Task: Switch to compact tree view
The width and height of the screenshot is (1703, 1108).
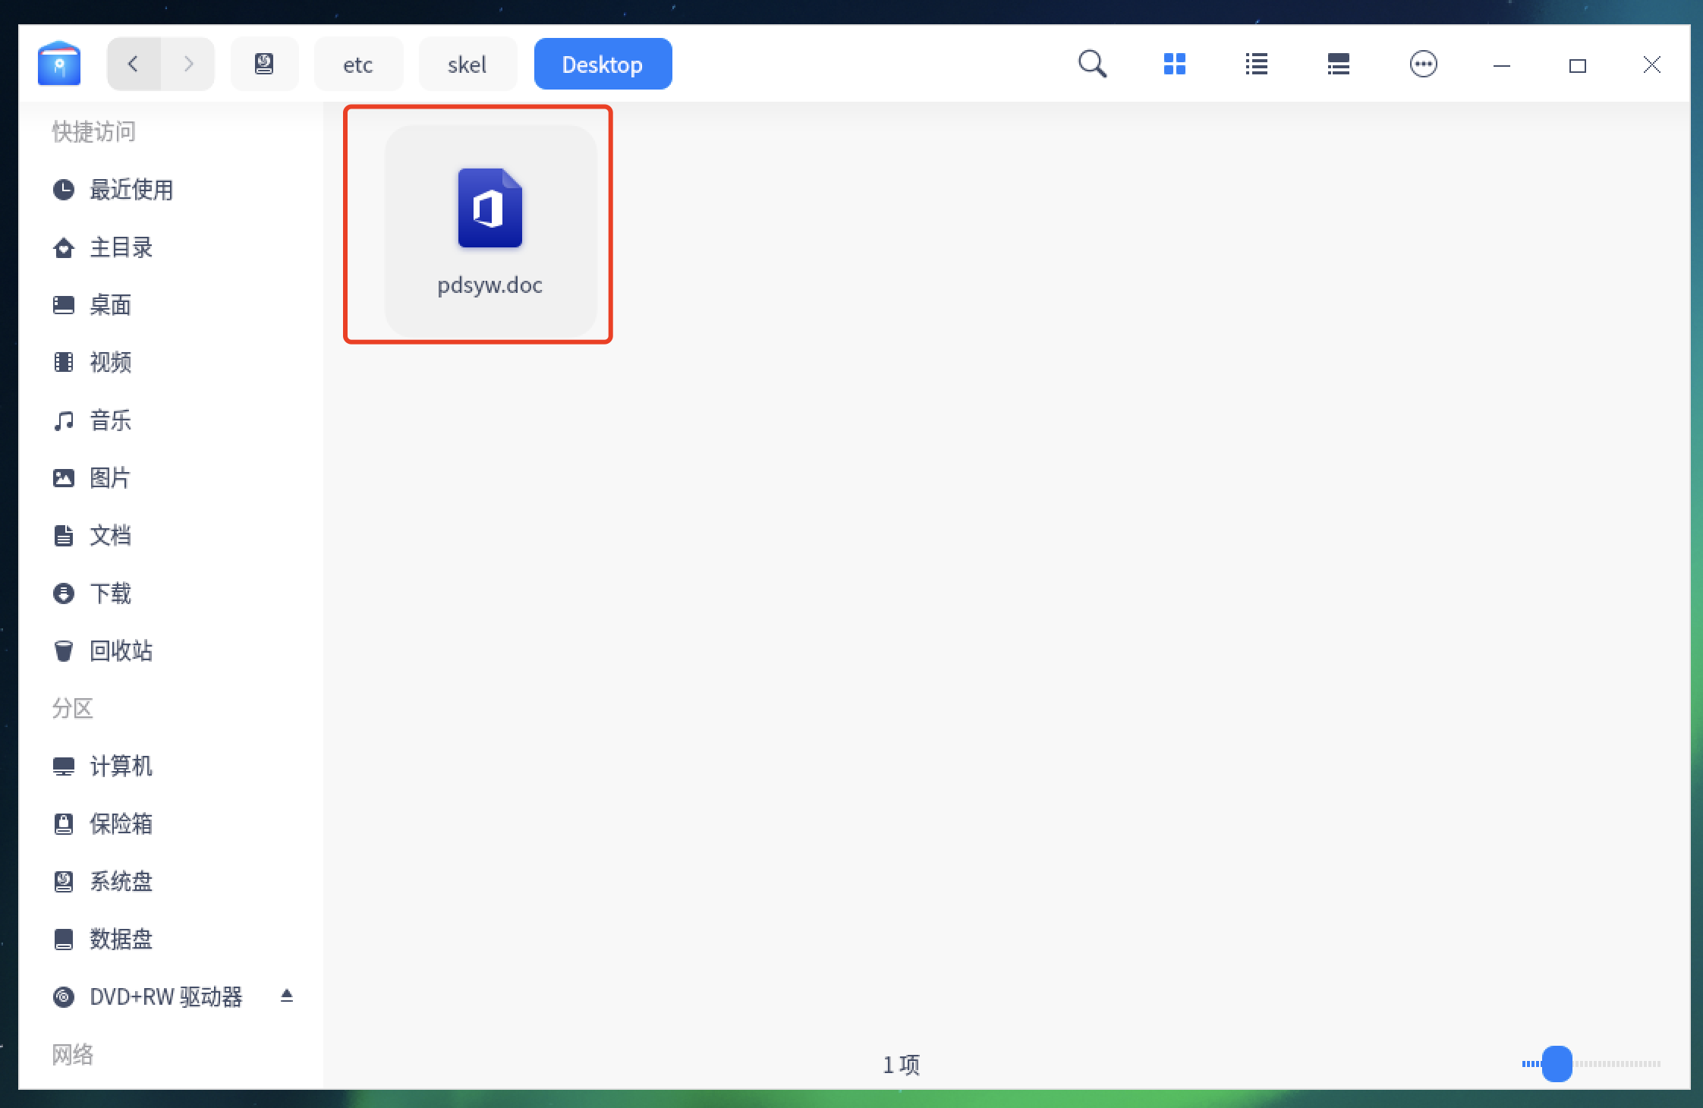Action: click(1338, 64)
